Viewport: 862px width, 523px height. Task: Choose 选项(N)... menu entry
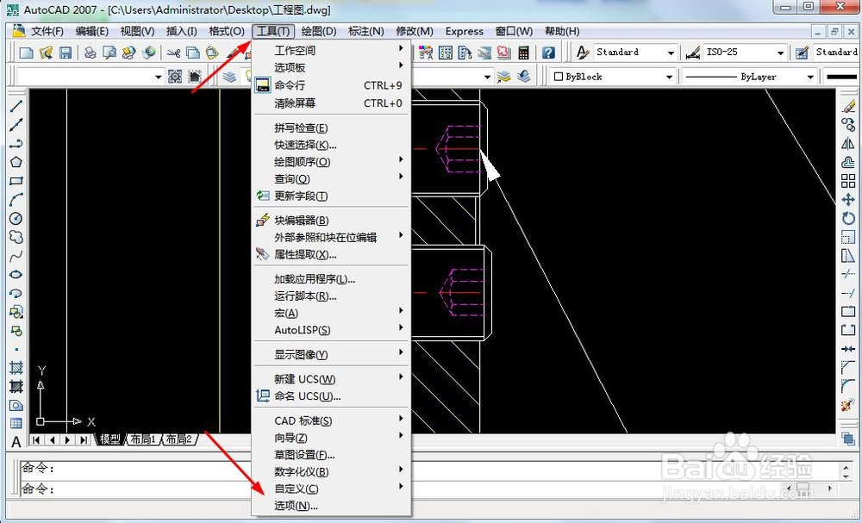tap(332, 506)
